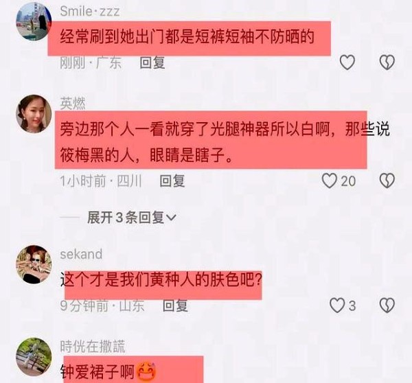Like sekand's comment with 3 likes

pos(337,305)
